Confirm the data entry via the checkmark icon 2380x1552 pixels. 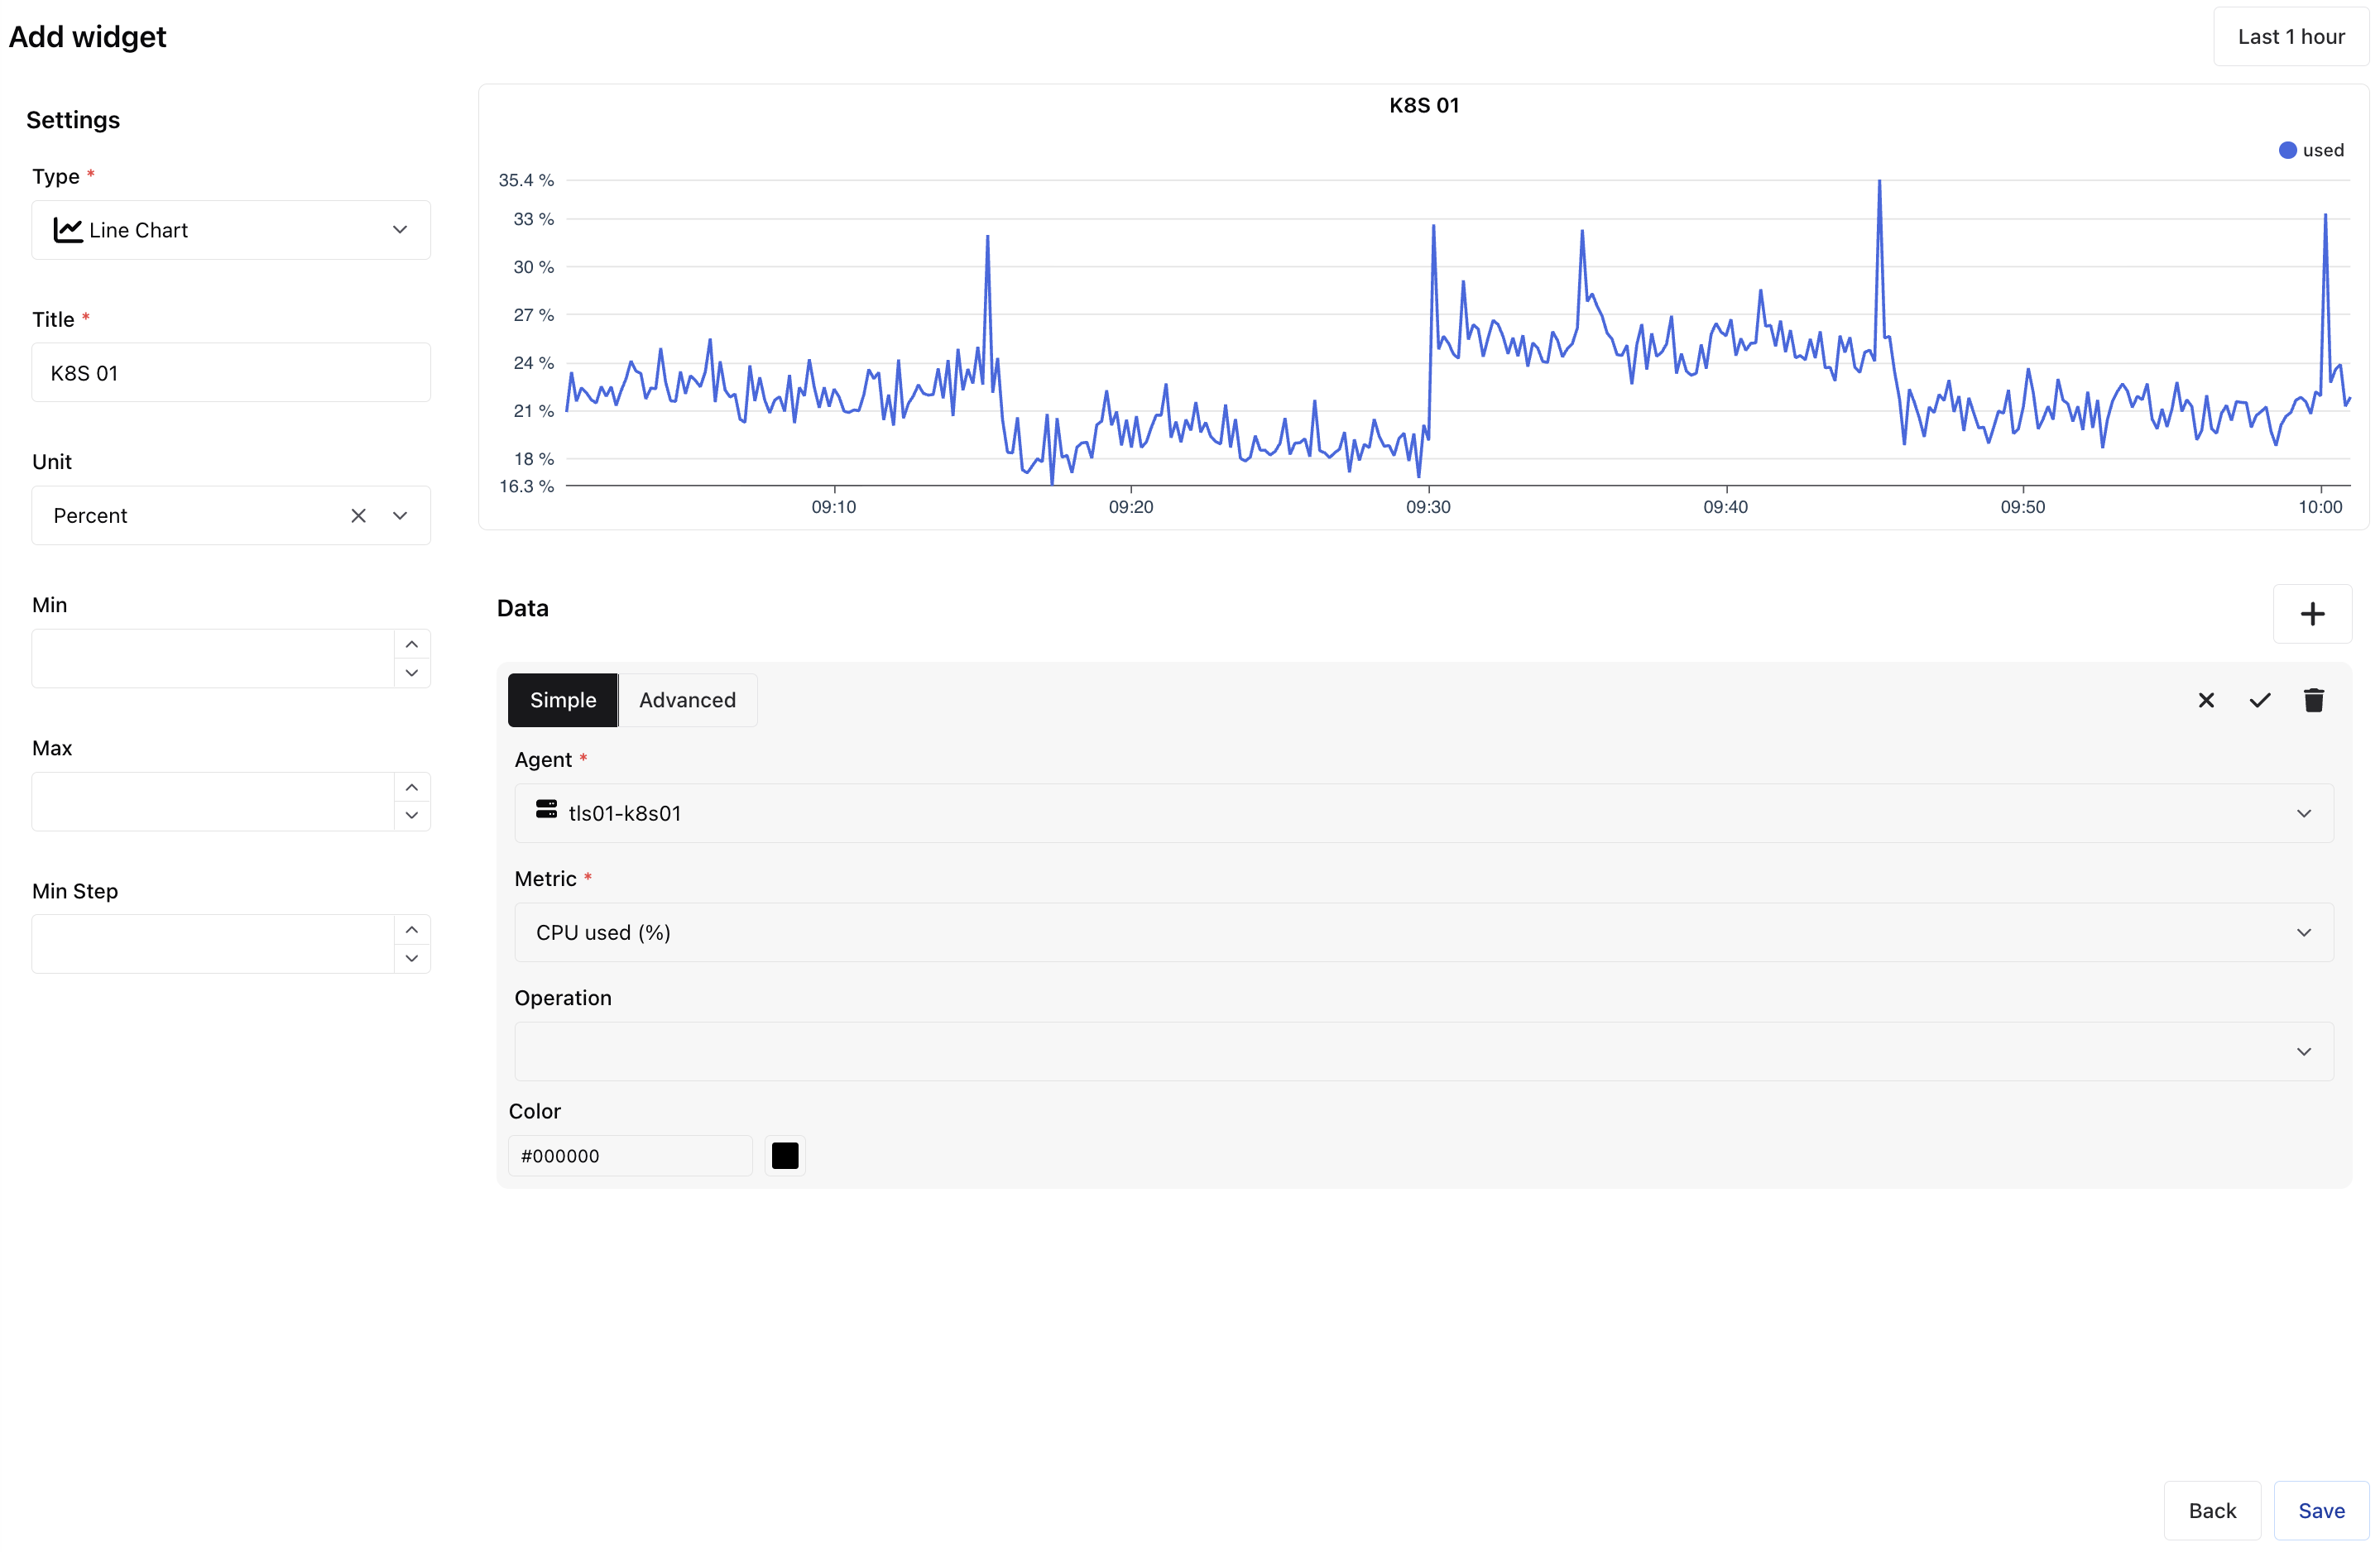pyautogui.click(x=2260, y=700)
